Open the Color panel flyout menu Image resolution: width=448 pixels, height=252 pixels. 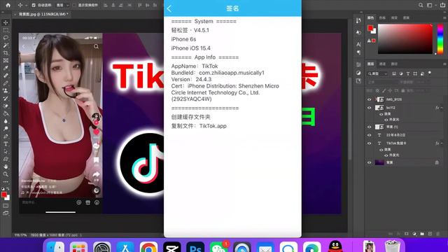click(x=445, y=17)
